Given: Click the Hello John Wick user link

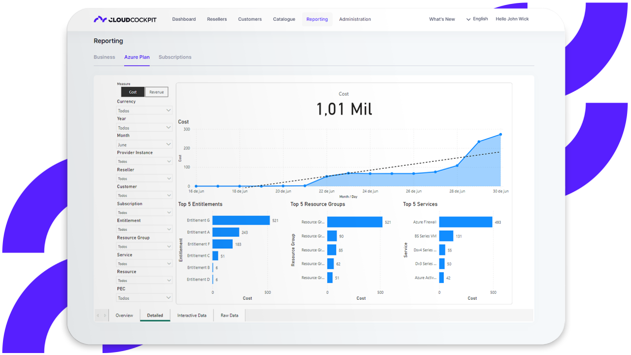Looking at the screenshot, I should [512, 19].
